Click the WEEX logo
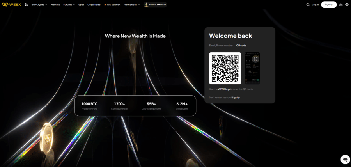 (x=11, y=4)
